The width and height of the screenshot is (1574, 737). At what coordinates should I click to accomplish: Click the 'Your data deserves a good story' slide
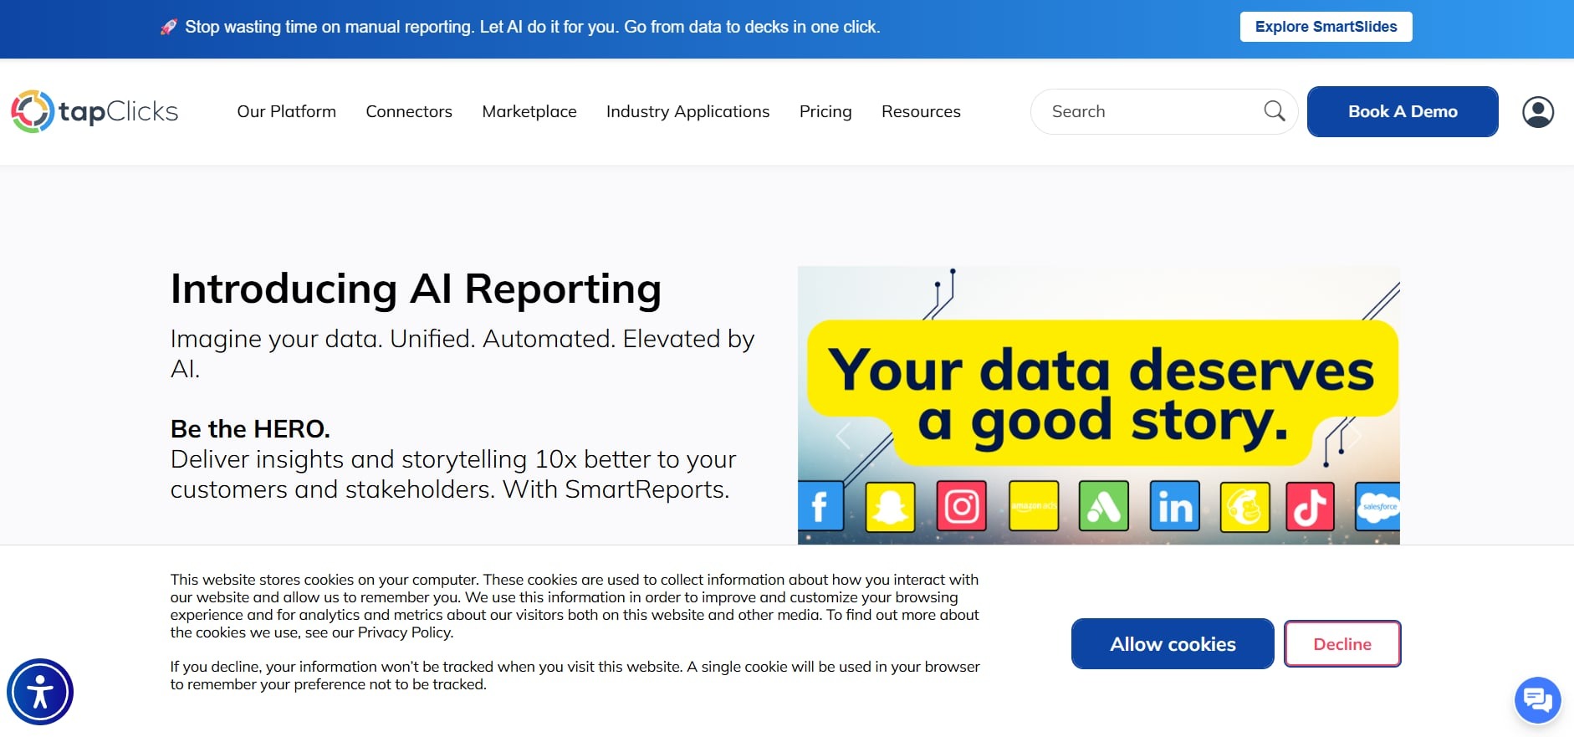[1099, 405]
